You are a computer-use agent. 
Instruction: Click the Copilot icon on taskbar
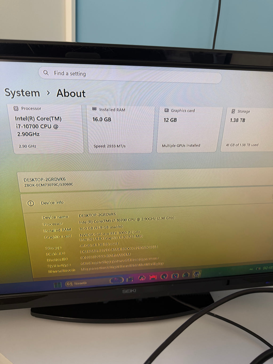[x=142, y=278]
